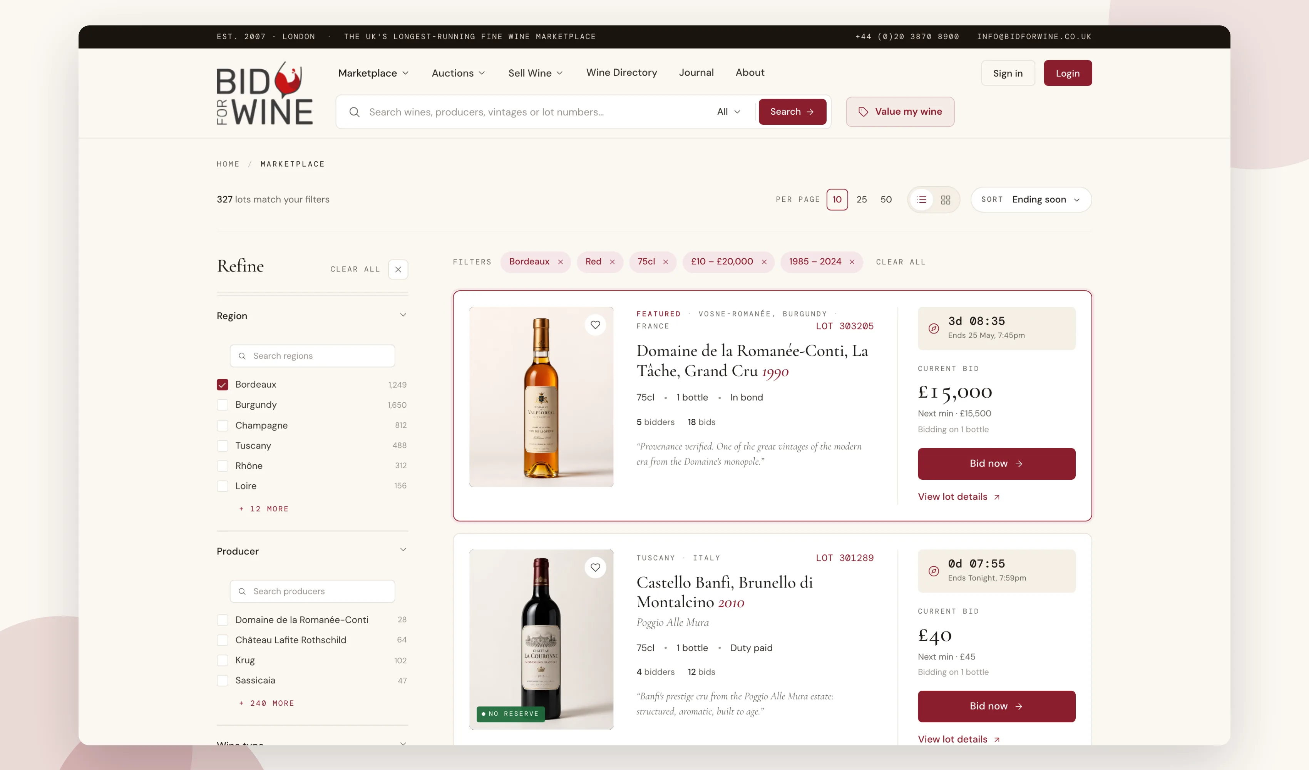
Task: Click the X button beside Refine Clear All
Action: (x=398, y=269)
